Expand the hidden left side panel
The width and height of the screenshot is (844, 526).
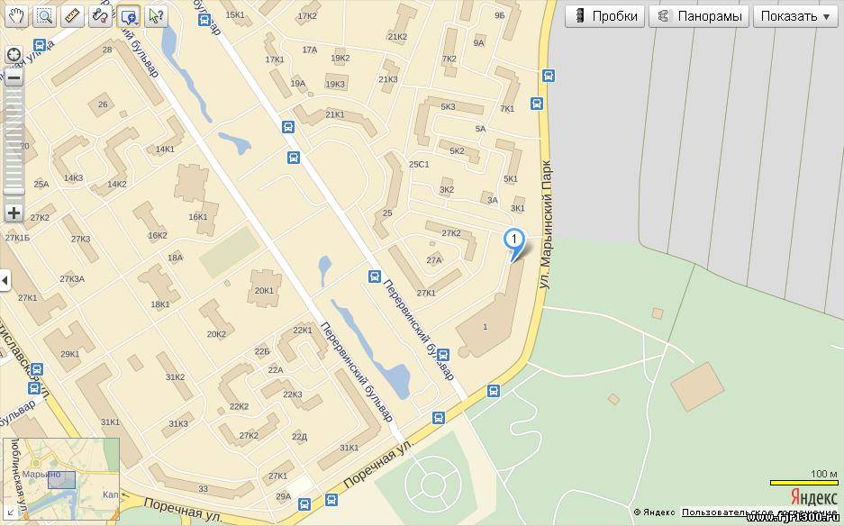pos(5,280)
